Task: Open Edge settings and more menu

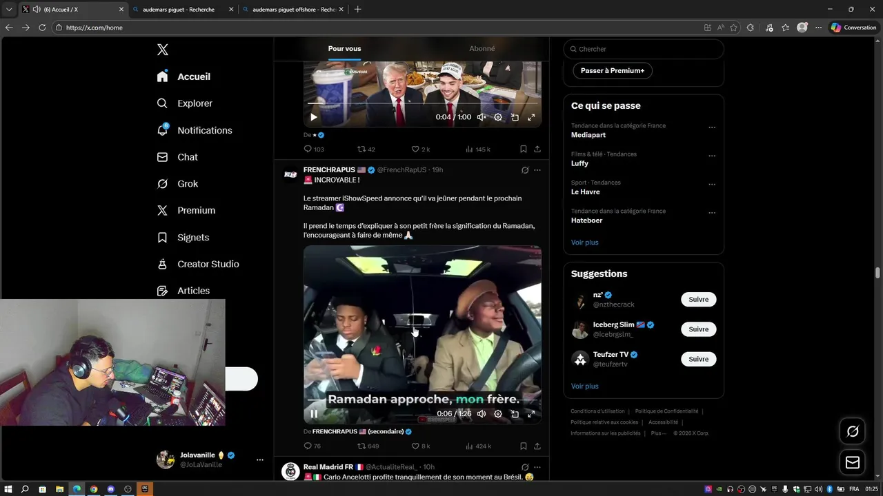Action: point(819,28)
